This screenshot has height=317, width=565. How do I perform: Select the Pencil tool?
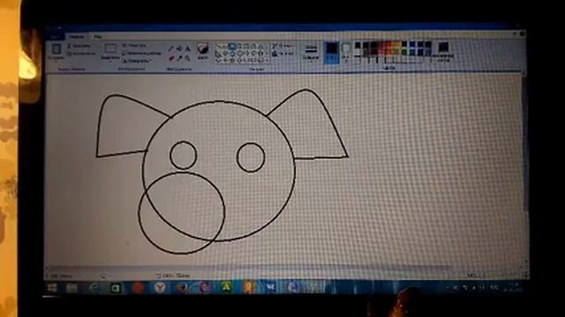tap(171, 48)
